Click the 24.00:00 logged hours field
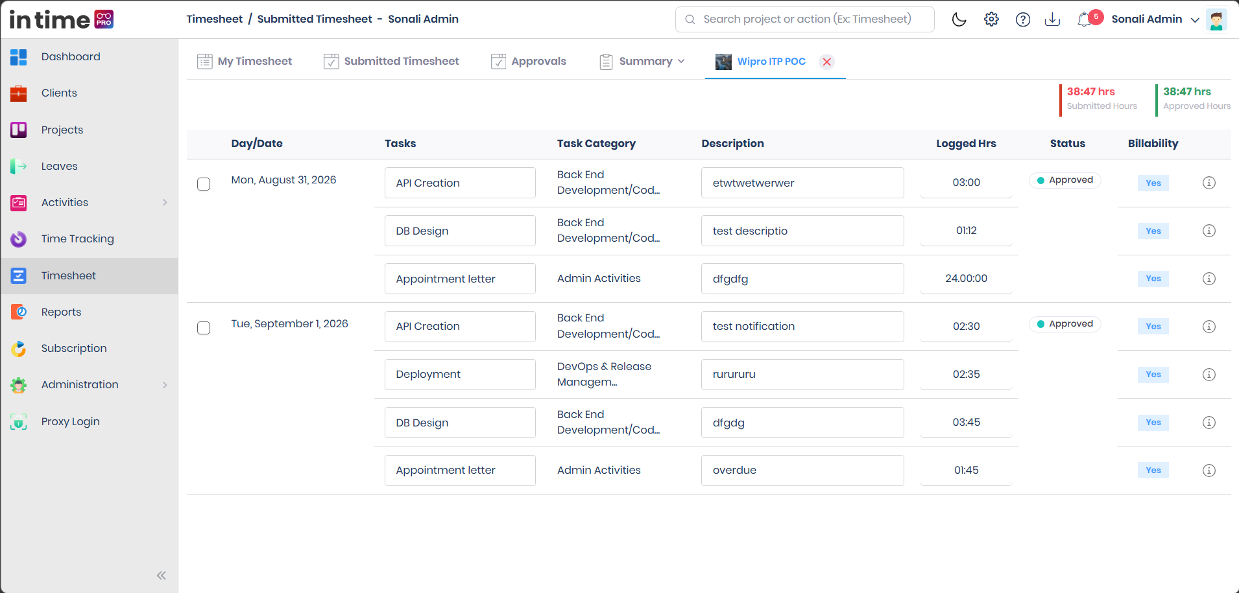 (x=966, y=279)
